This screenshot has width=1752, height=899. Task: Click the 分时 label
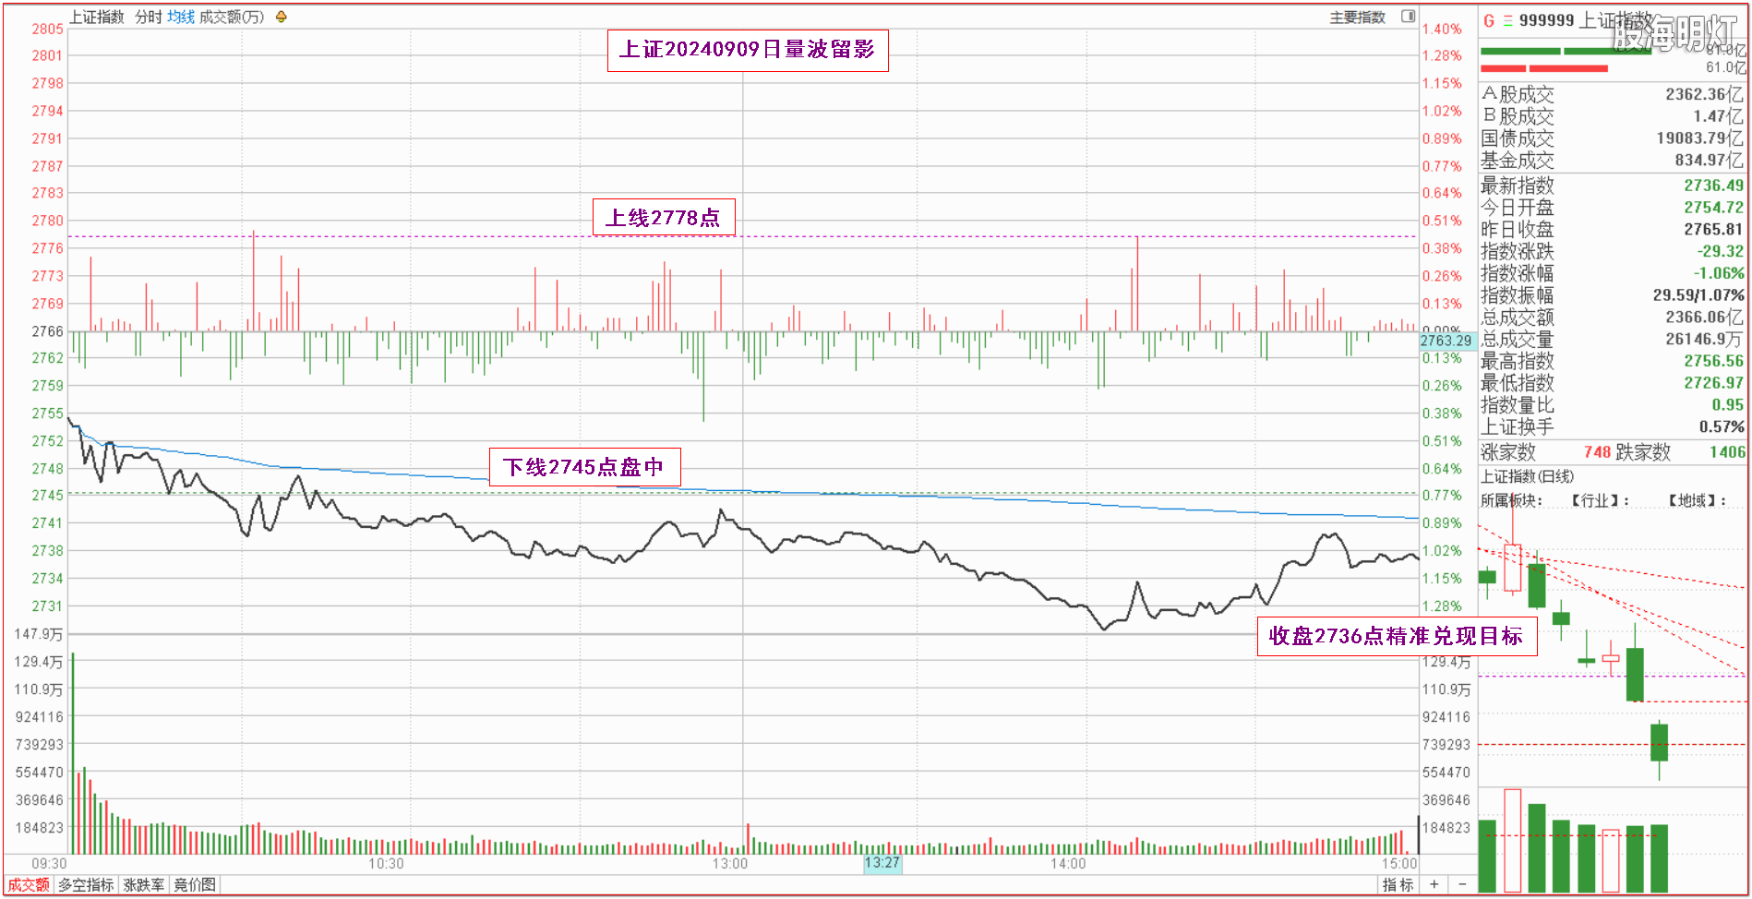coord(149,17)
